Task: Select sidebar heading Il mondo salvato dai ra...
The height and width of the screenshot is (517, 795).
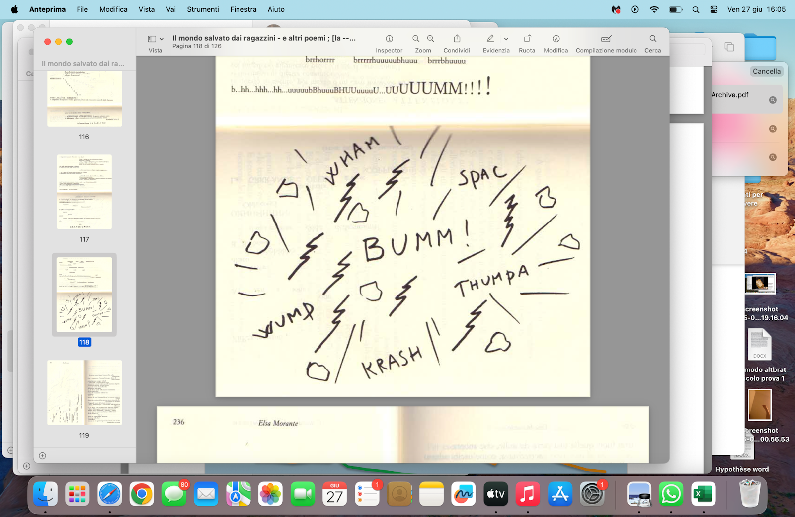Action: [x=83, y=64]
